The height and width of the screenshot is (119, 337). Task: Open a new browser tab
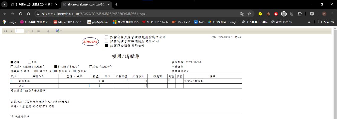pos(116,4)
